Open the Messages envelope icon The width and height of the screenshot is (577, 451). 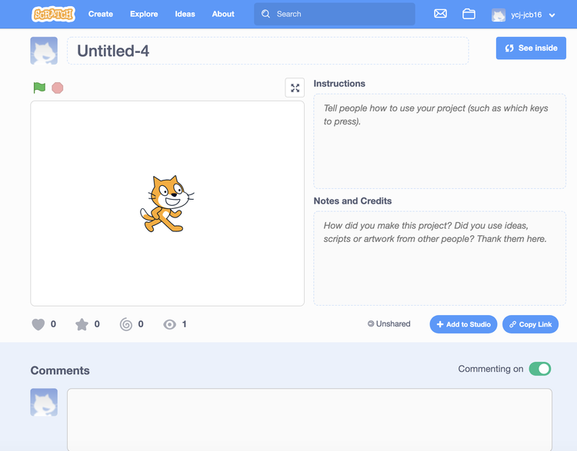pos(440,14)
